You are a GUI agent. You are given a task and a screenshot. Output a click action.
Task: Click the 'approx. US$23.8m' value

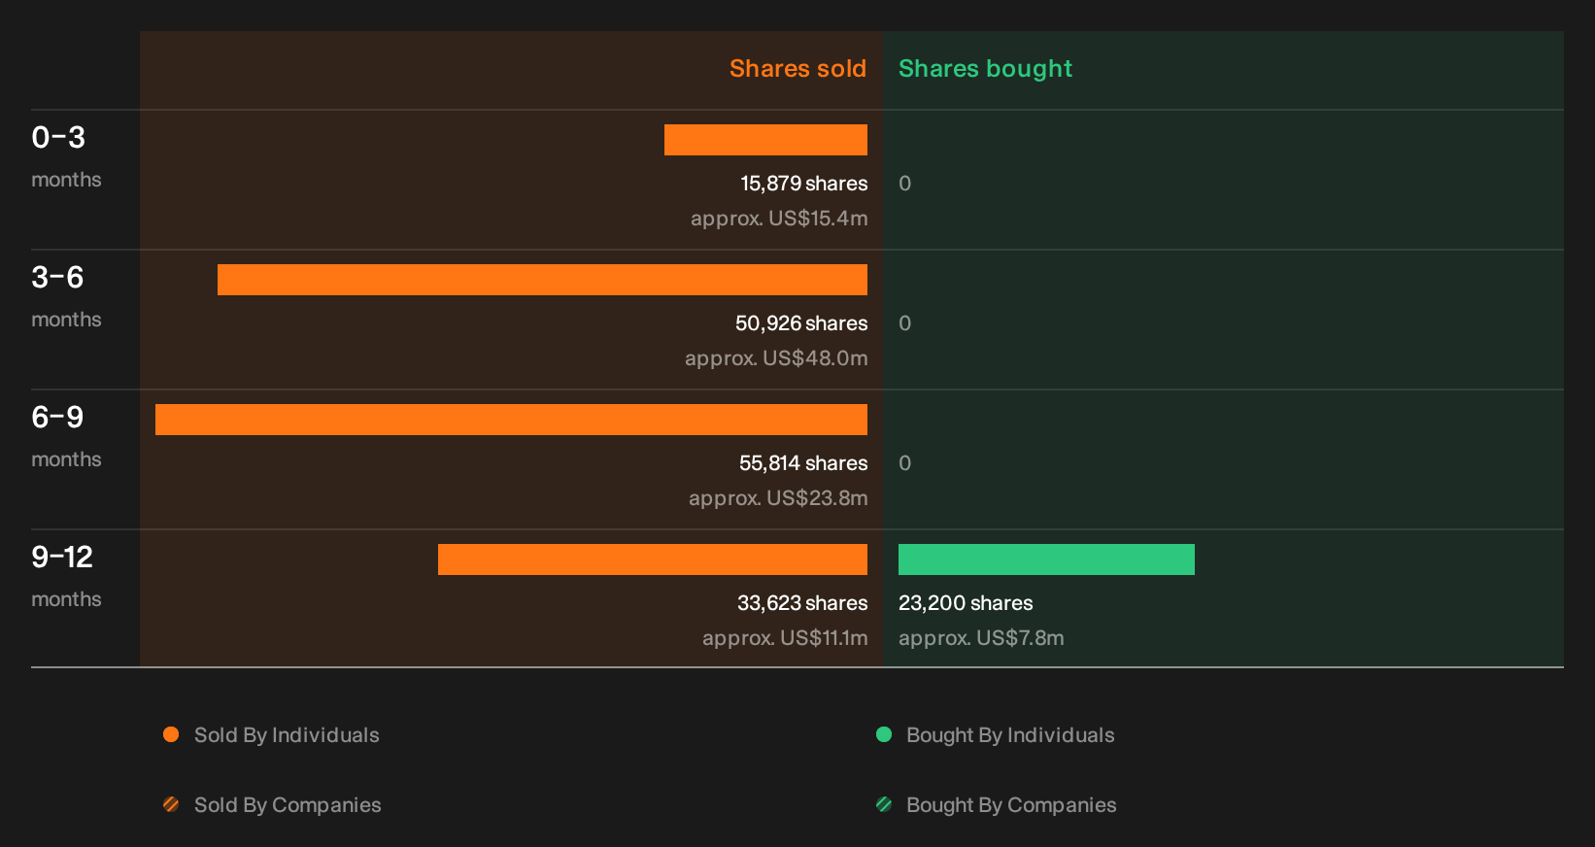coord(778,498)
